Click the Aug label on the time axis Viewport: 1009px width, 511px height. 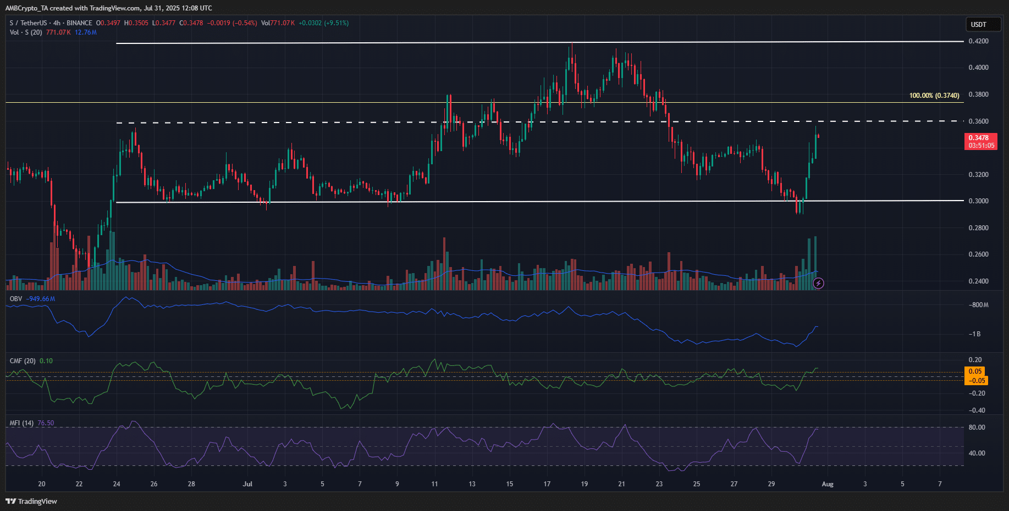click(828, 484)
